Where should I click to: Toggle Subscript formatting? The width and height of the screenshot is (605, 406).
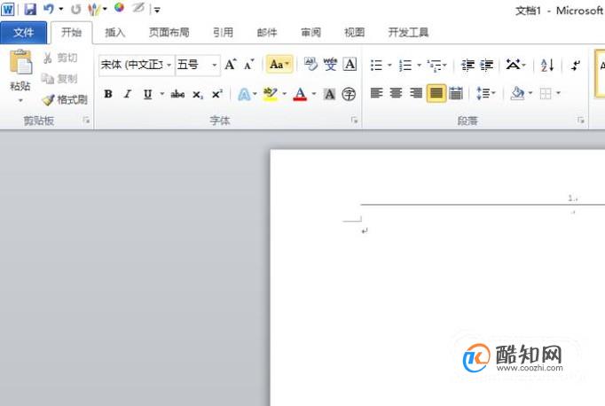pyautogui.click(x=198, y=94)
